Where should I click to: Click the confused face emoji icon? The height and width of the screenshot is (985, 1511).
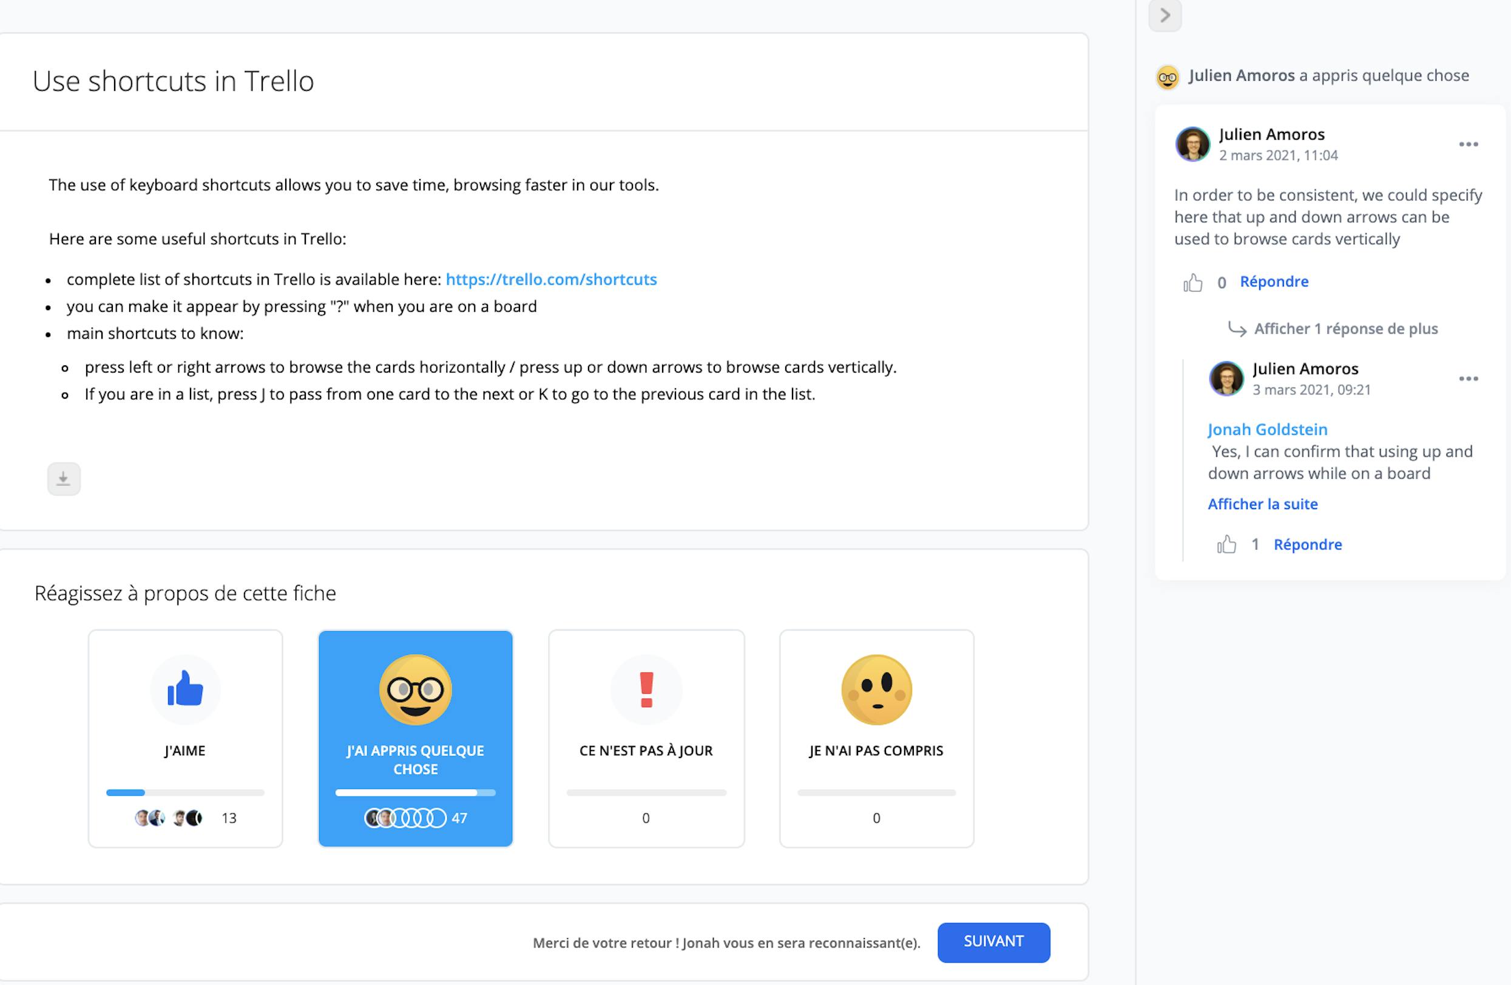(877, 689)
